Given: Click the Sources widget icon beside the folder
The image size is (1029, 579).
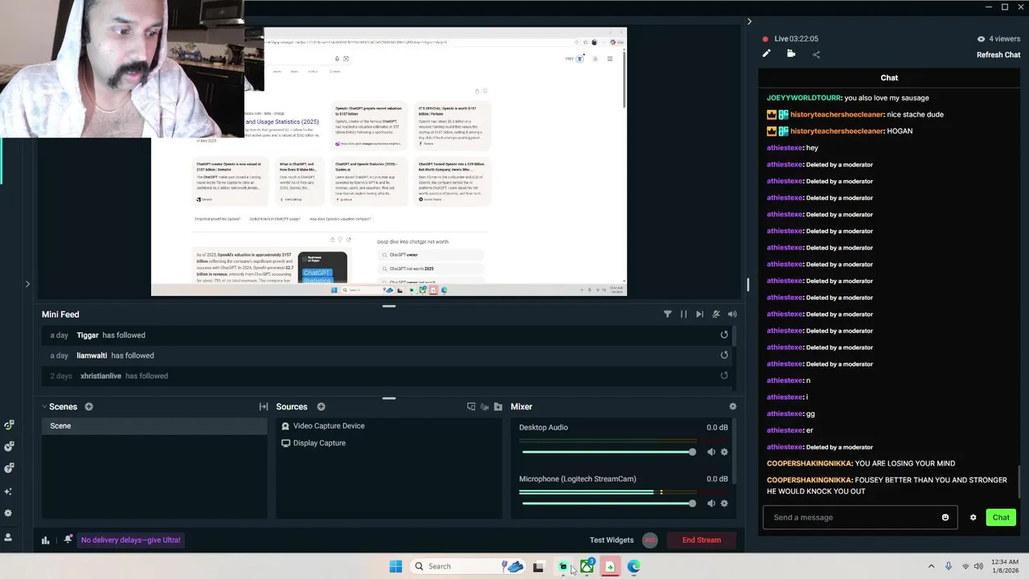Looking at the screenshot, I should 484,407.
